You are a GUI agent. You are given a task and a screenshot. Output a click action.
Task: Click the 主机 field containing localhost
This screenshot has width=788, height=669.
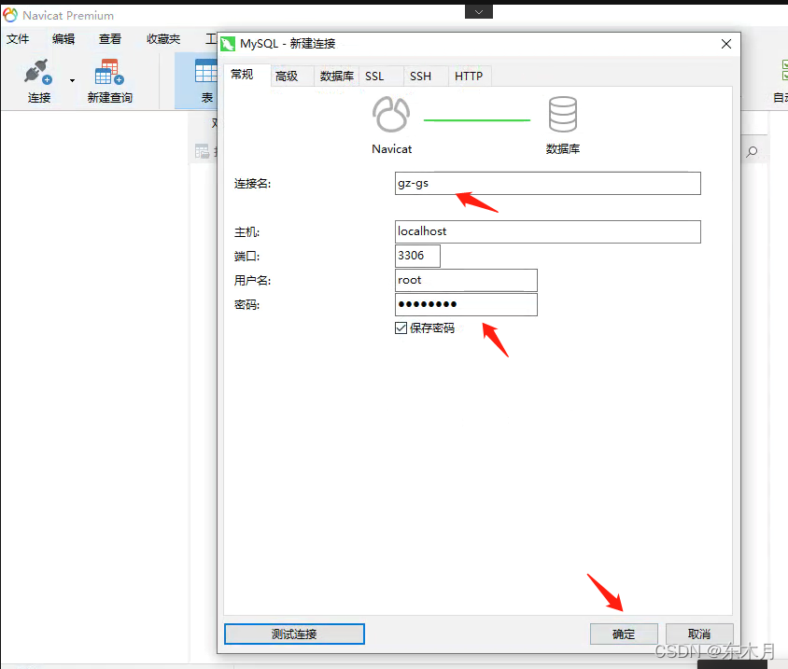(548, 231)
